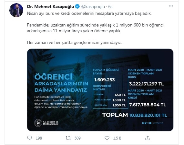Click the Facebook icon in the infographic

(143, 123)
